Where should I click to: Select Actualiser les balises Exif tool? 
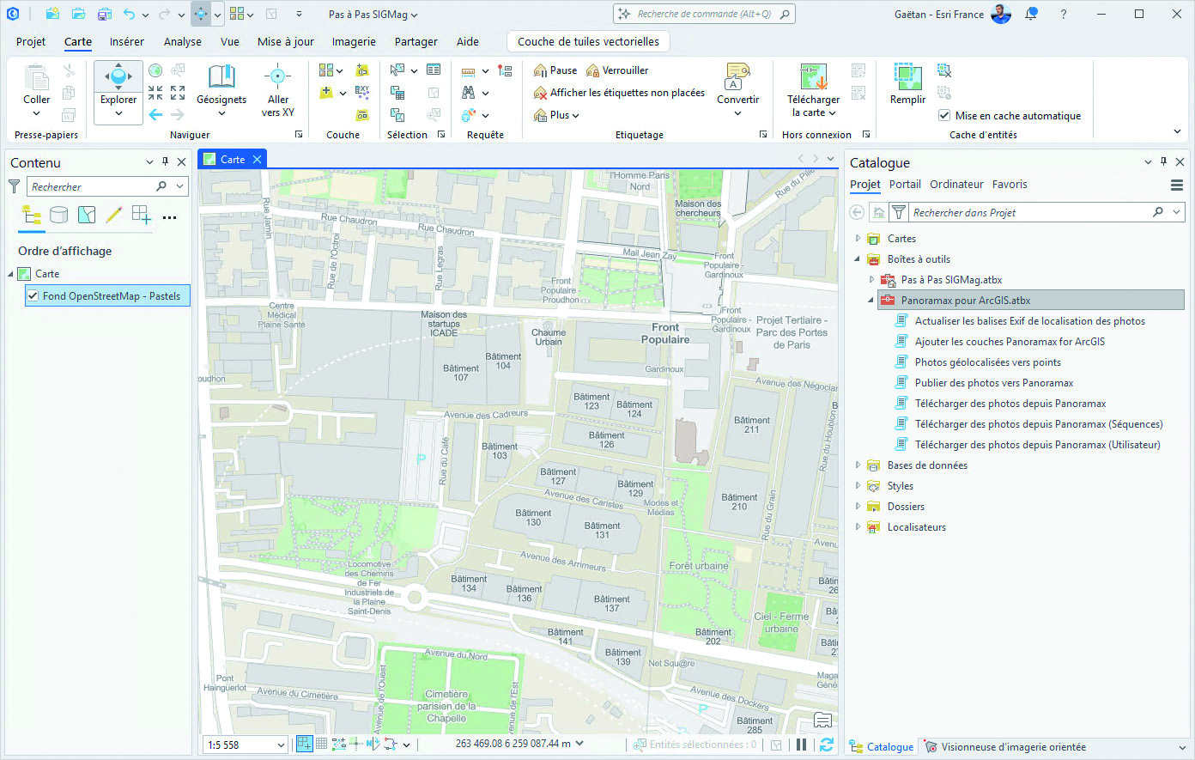(1030, 321)
